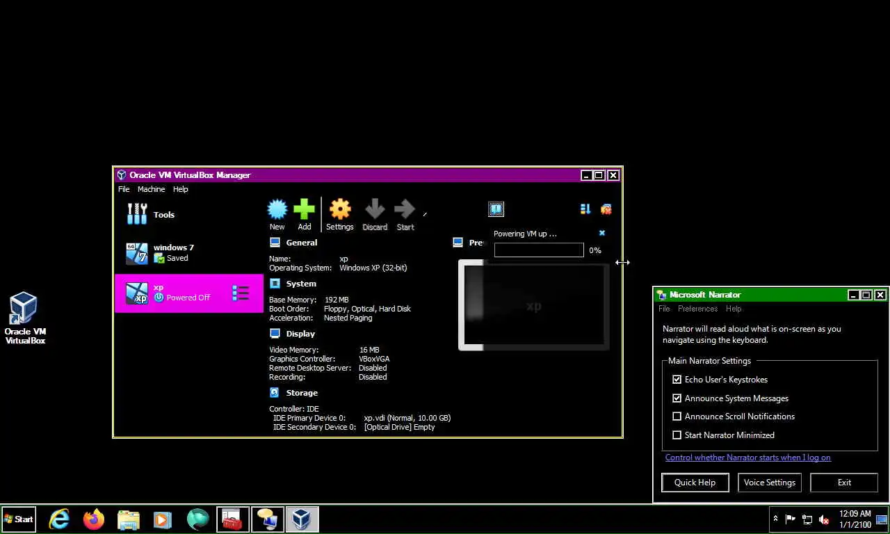Screen dimensions: 890x534
Task: Open the Help menu in VirtualBox
Action: click(180, 189)
